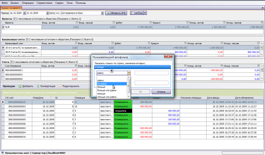The width and height of the screenshot is (265, 155).
Task: Click the Описание операции column header
Action: pos(193,98)
